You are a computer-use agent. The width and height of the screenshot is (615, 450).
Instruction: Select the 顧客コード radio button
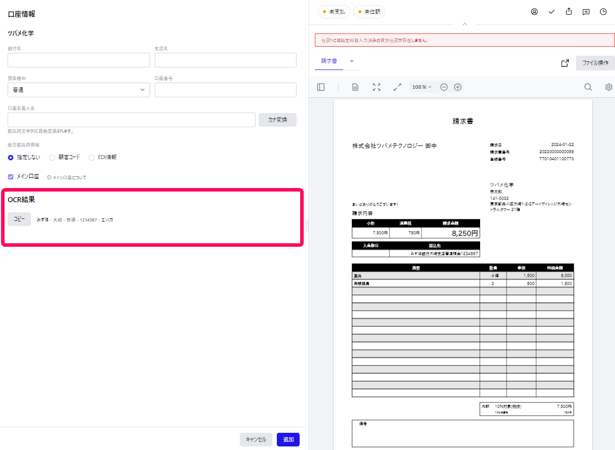click(52, 158)
